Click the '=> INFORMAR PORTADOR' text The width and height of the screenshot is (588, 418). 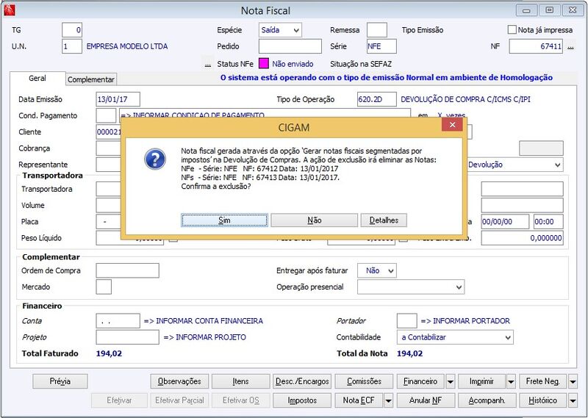pyautogui.click(x=465, y=321)
